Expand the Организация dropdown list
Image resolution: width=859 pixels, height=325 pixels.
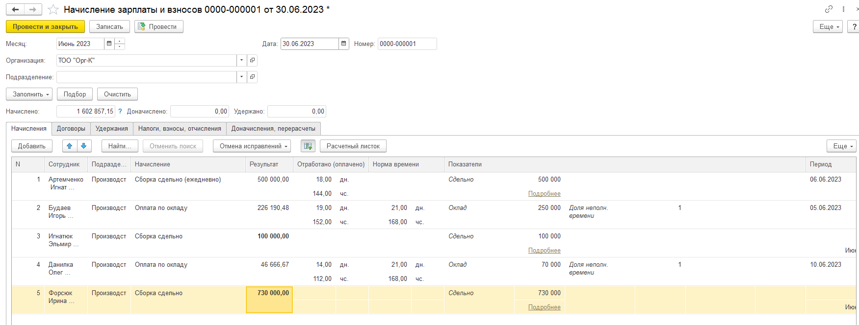241,60
